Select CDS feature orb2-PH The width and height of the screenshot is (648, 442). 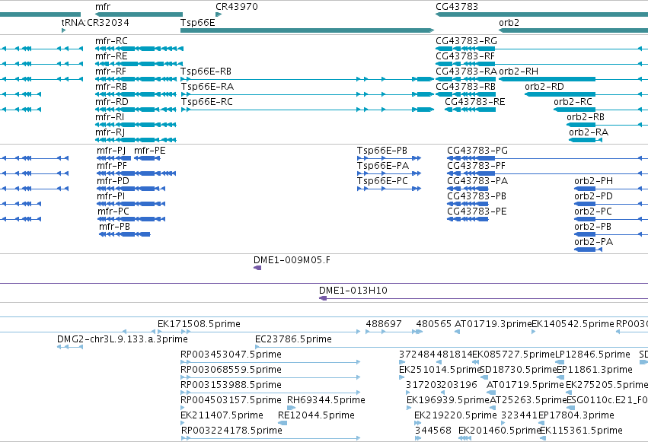pyautogui.click(x=593, y=181)
